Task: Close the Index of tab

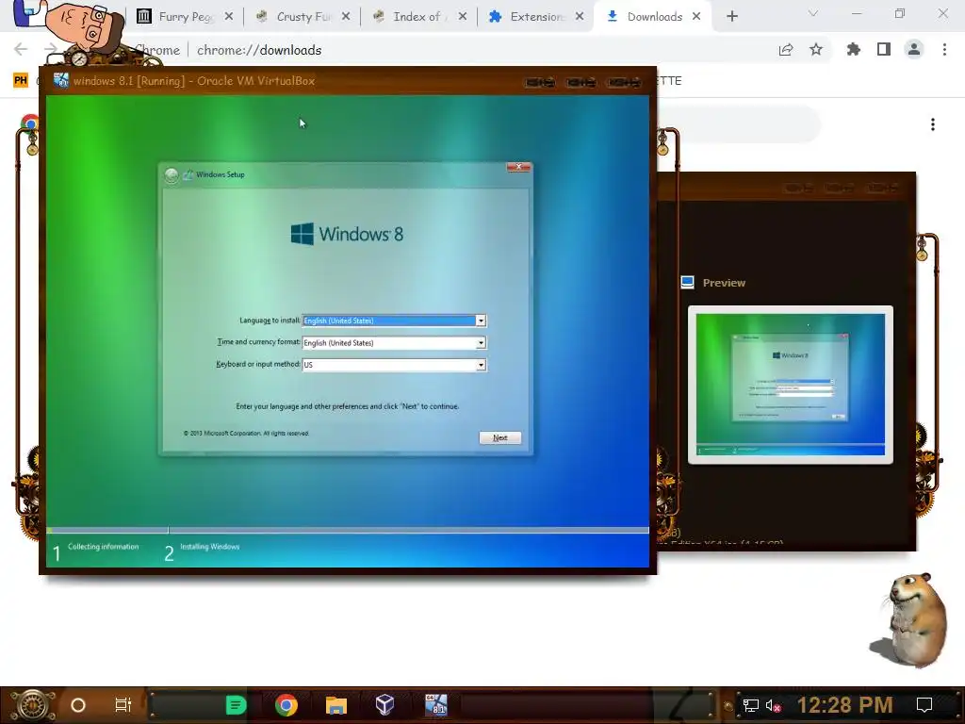Action: pyautogui.click(x=463, y=17)
